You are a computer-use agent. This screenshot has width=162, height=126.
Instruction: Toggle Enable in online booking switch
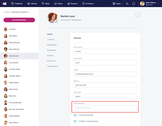coord(76,121)
